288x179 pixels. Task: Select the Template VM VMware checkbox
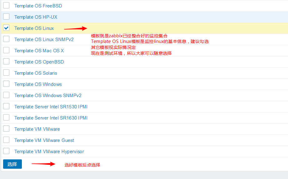tap(6, 129)
